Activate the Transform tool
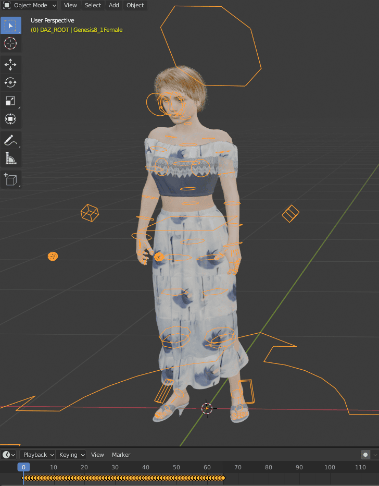The image size is (379, 486). 11,119
